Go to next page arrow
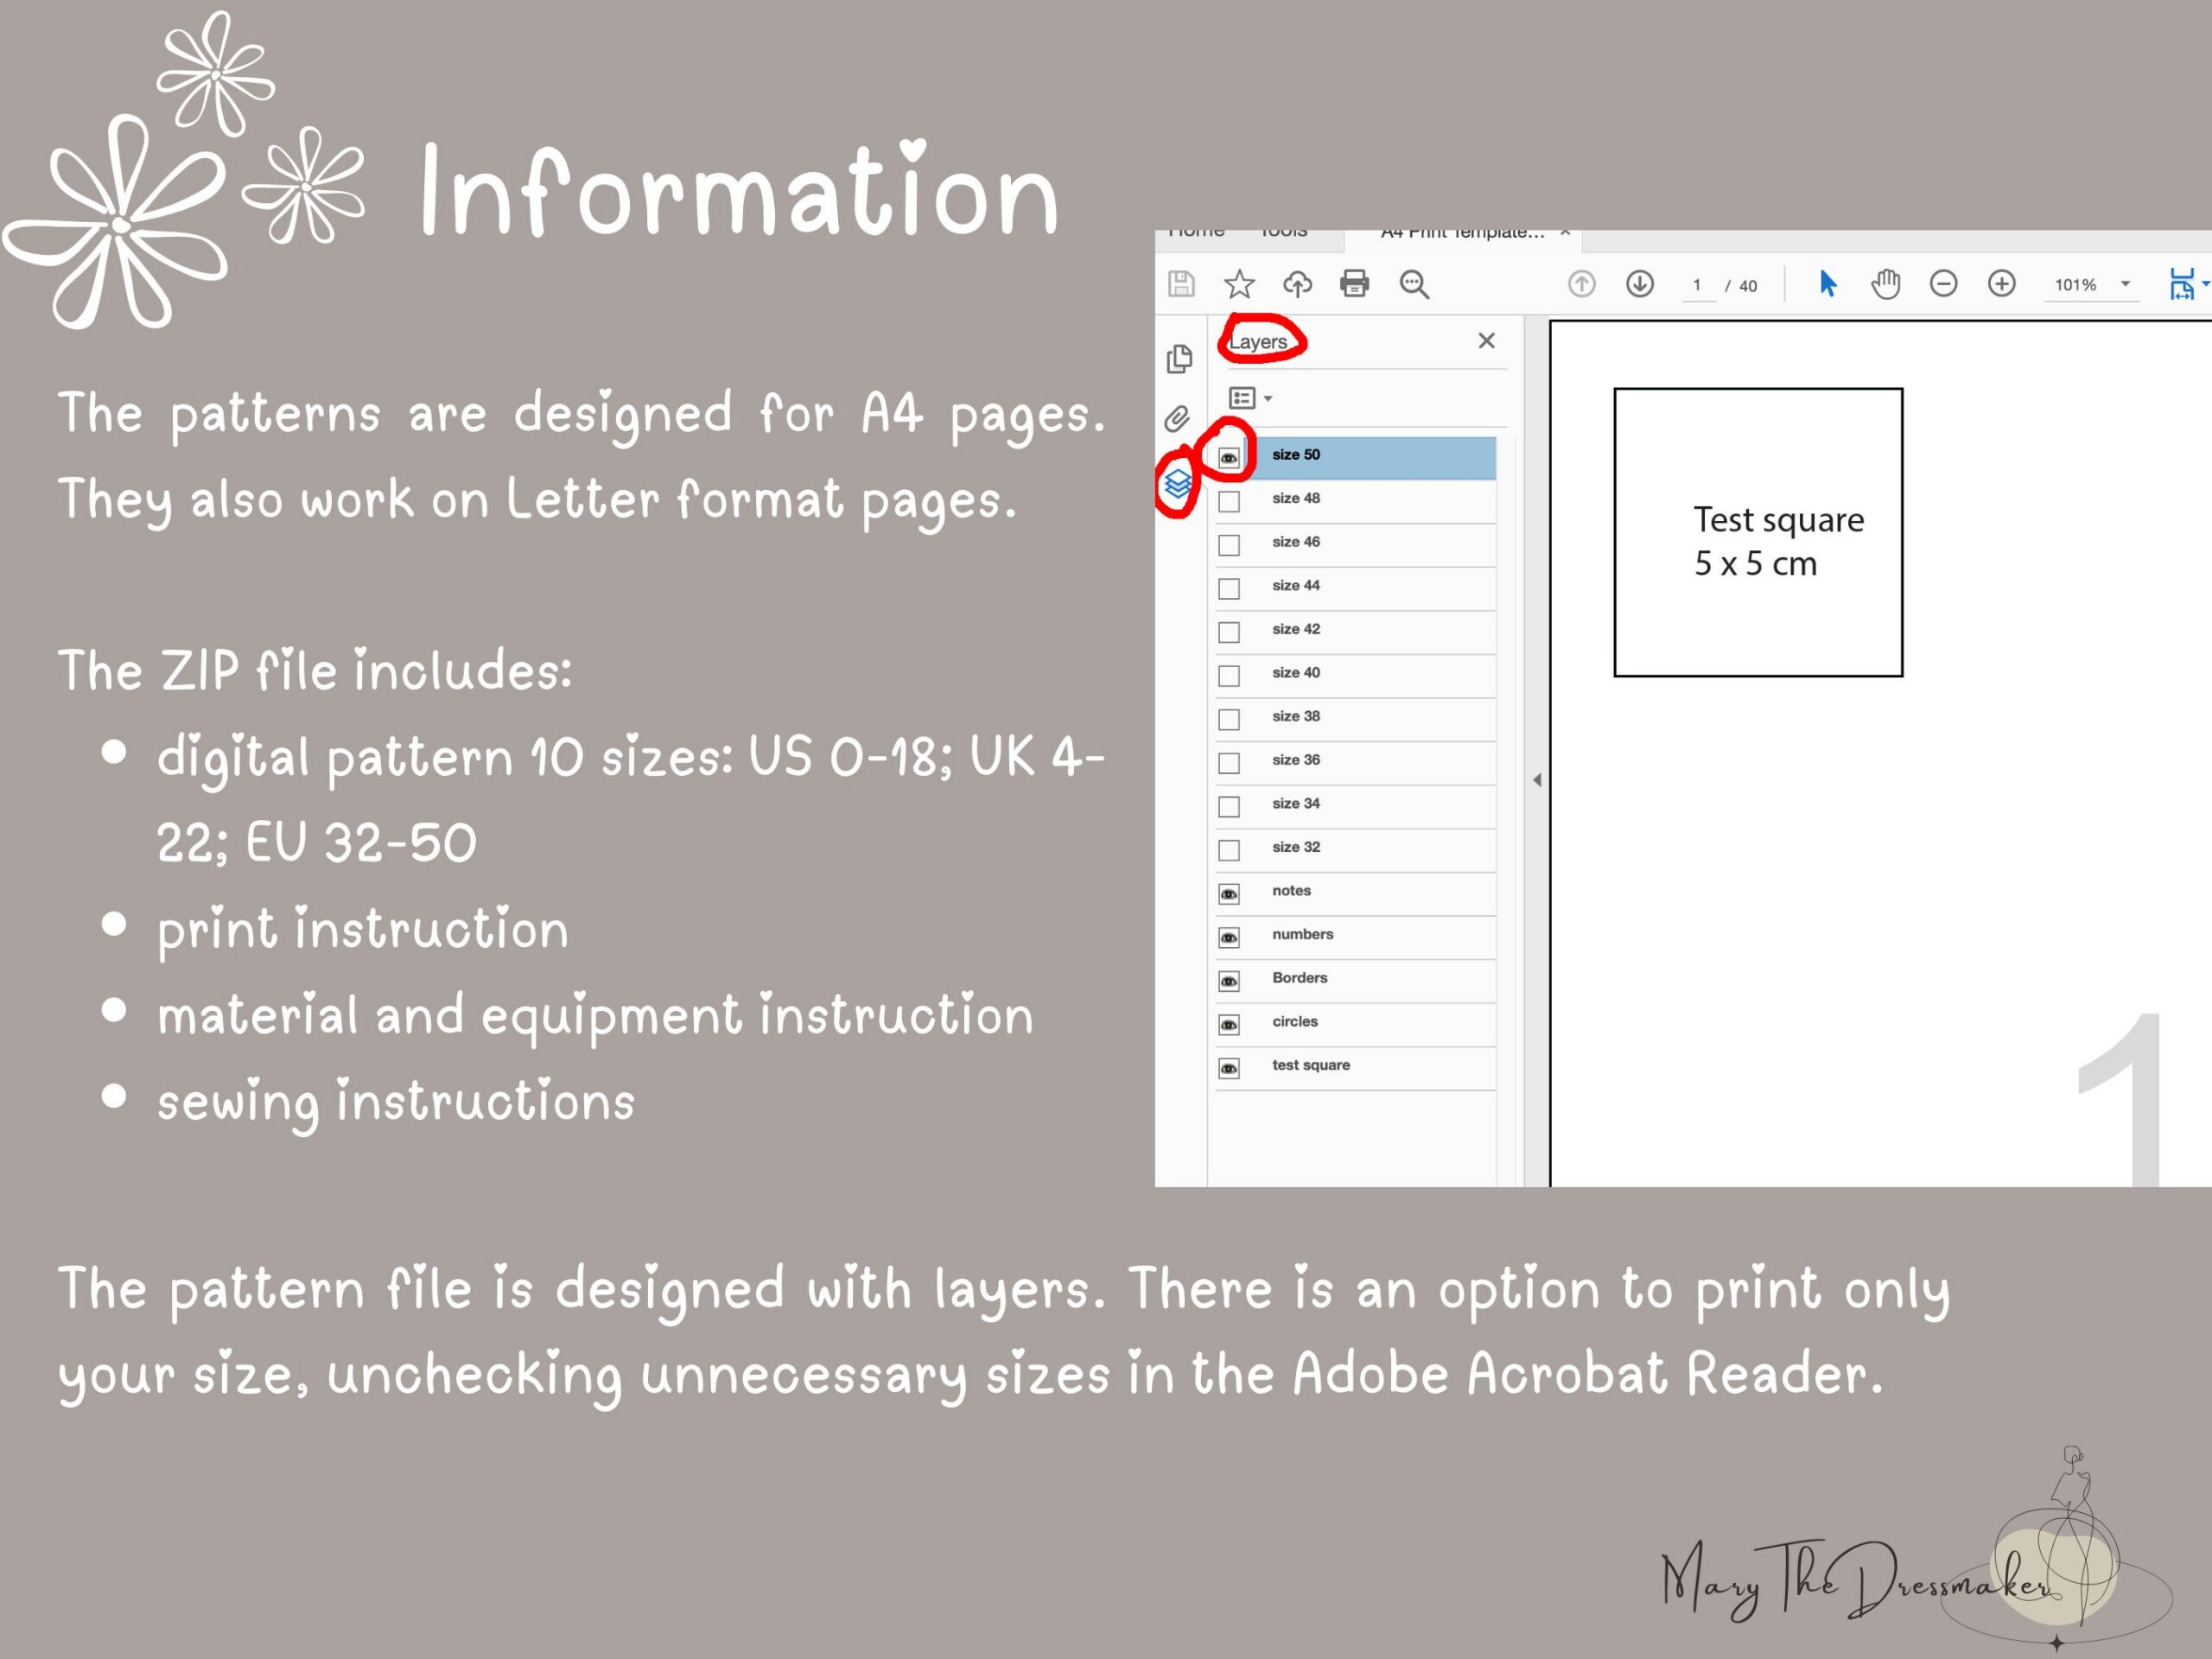The height and width of the screenshot is (1659, 2212). 1639,284
